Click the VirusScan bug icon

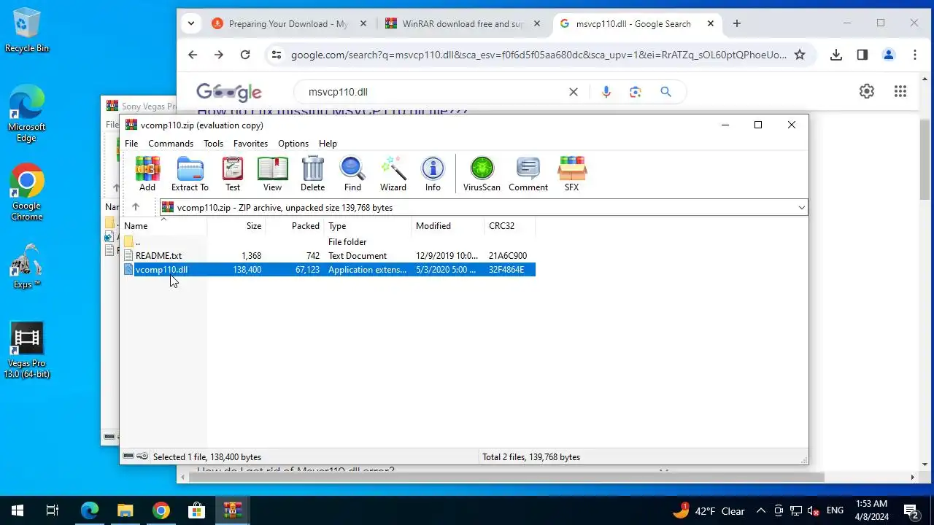click(482, 174)
